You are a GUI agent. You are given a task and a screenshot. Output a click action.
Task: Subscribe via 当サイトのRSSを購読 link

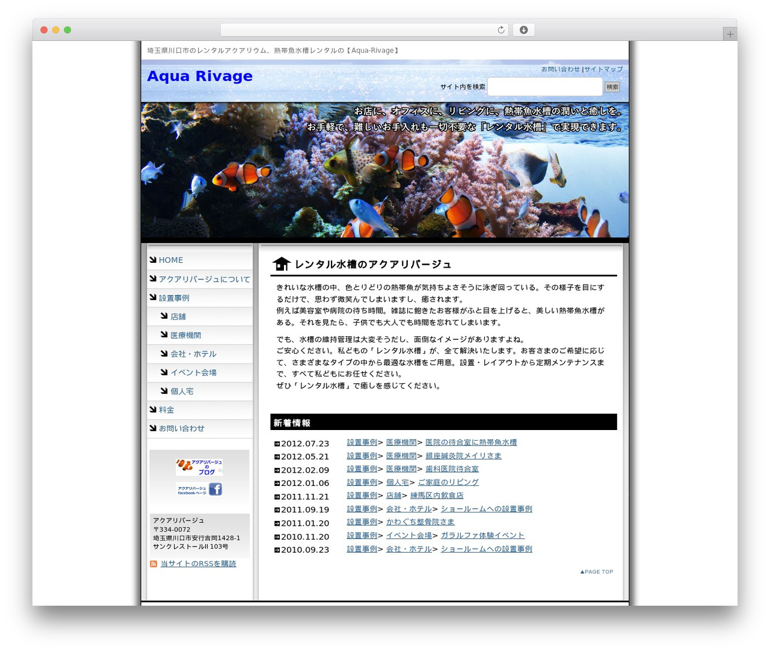pyautogui.click(x=199, y=564)
